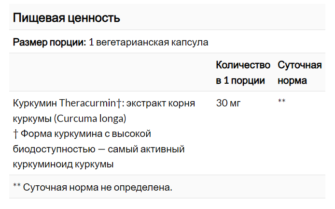Click the dagger before 'Форма куркумина'
The image size is (335, 209).
[15, 134]
